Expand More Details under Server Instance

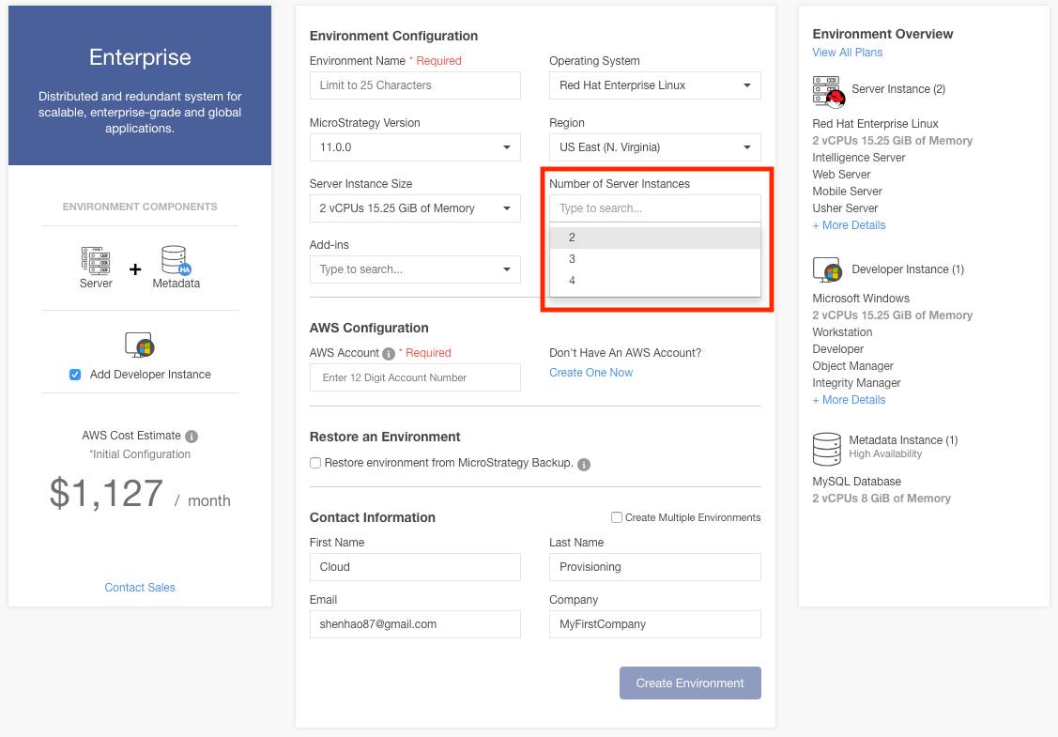tap(849, 225)
